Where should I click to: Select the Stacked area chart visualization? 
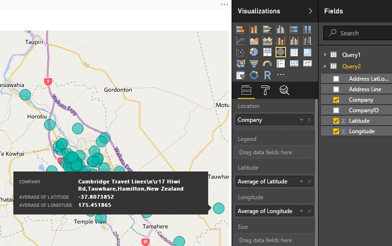pyautogui.click(x=267, y=41)
